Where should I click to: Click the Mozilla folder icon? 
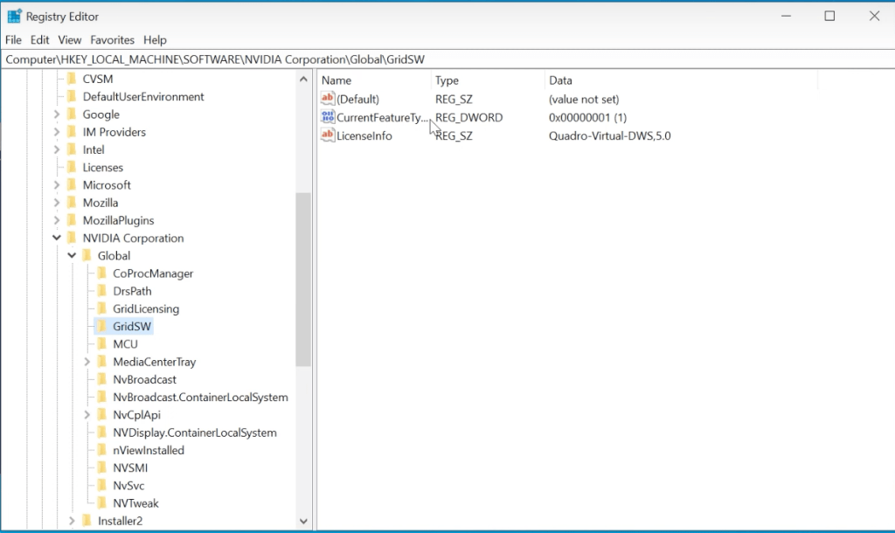tap(72, 203)
